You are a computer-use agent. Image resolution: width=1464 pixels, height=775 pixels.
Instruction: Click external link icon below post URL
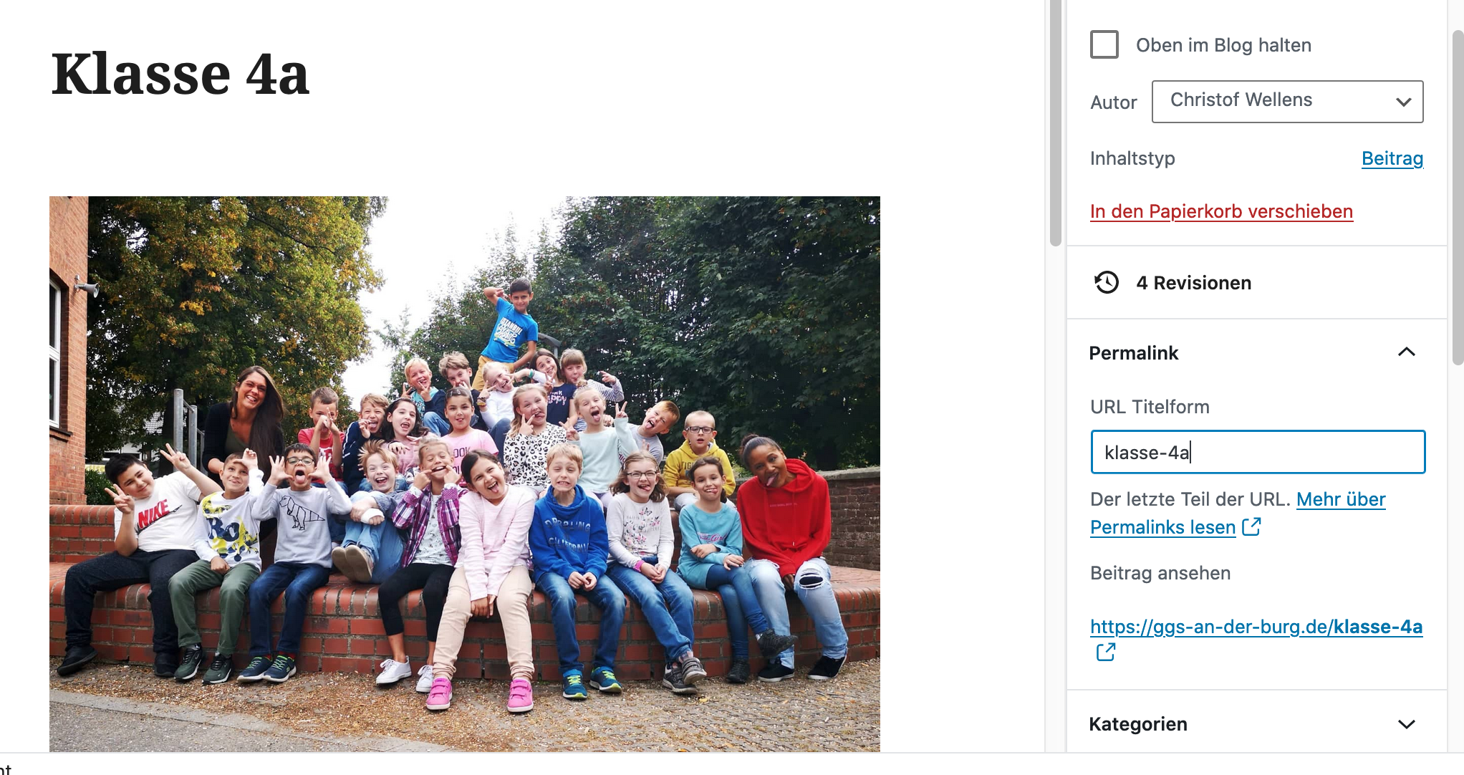point(1106,652)
